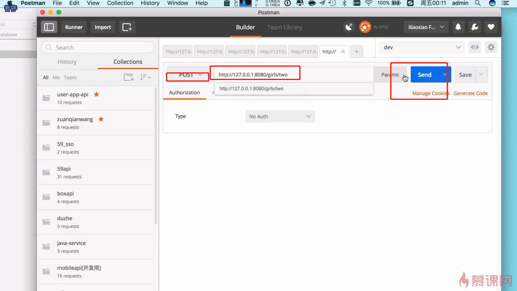Open Time Machine icon in menu bar

coord(332,3)
